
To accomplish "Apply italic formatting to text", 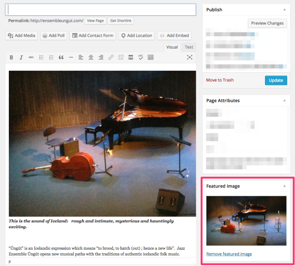I will 21,57.
